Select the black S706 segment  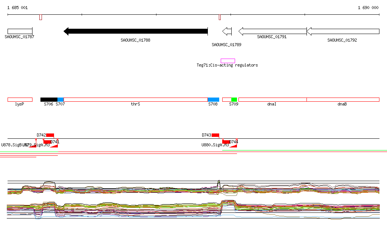[49, 99]
